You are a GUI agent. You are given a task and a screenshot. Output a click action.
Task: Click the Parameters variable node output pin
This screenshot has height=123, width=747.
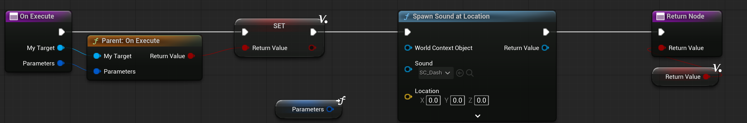[330, 109]
